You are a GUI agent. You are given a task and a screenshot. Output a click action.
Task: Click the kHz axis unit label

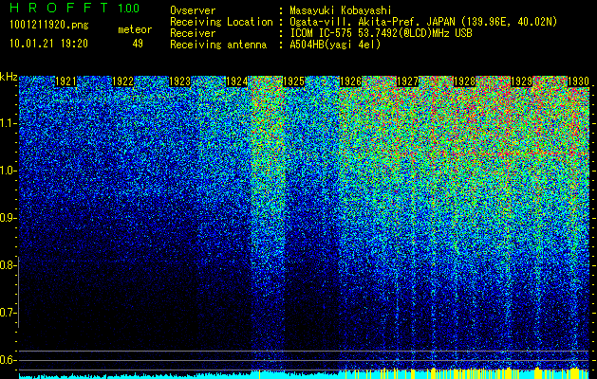tap(9, 77)
